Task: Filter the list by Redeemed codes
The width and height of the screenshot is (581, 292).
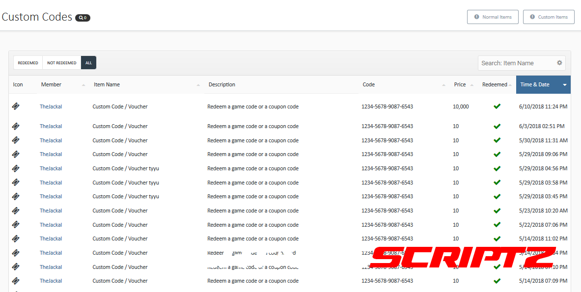Action: 28,63
